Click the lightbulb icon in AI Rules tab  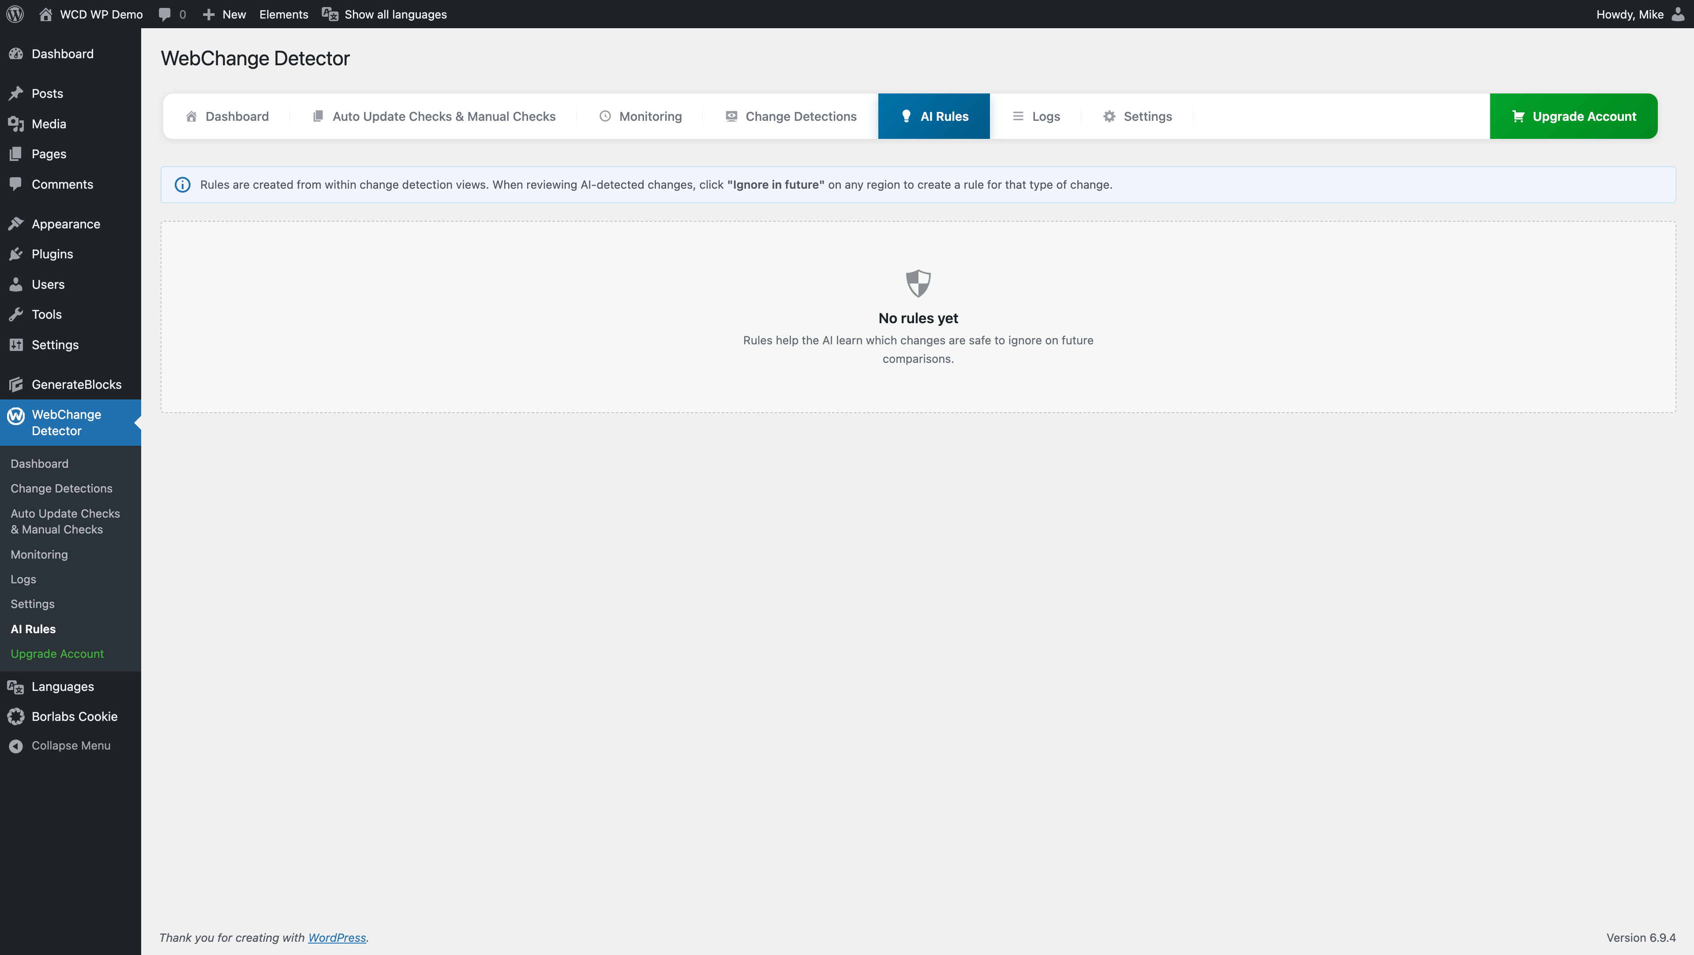tap(906, 116)
